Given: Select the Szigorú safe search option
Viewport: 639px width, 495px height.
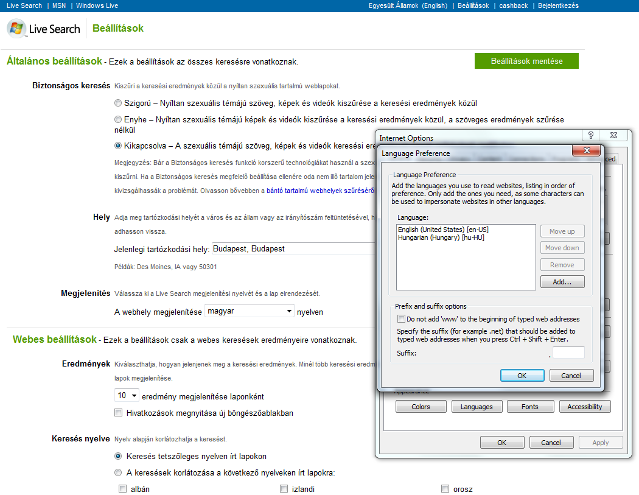Looking at the screenshot, I should tap(118, 103).
